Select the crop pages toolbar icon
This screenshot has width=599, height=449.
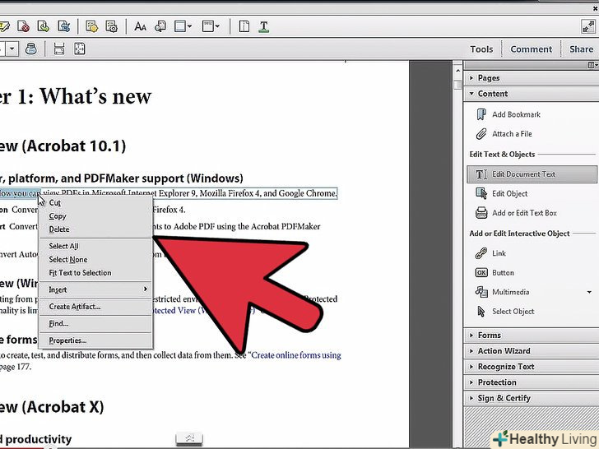[63, 26]
